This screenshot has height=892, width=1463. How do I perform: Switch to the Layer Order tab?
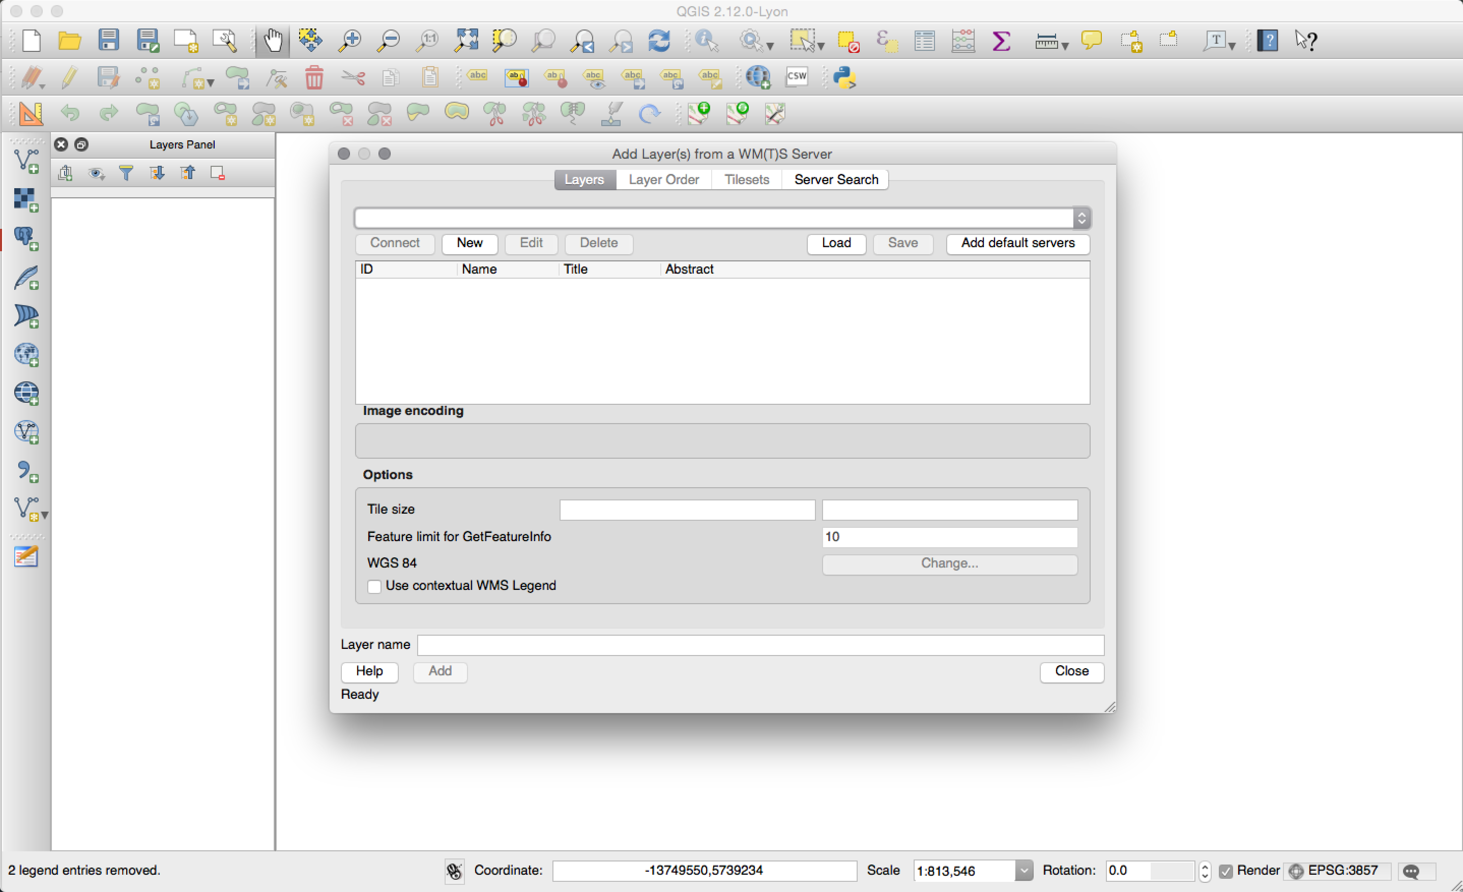[x=663, y=179]
